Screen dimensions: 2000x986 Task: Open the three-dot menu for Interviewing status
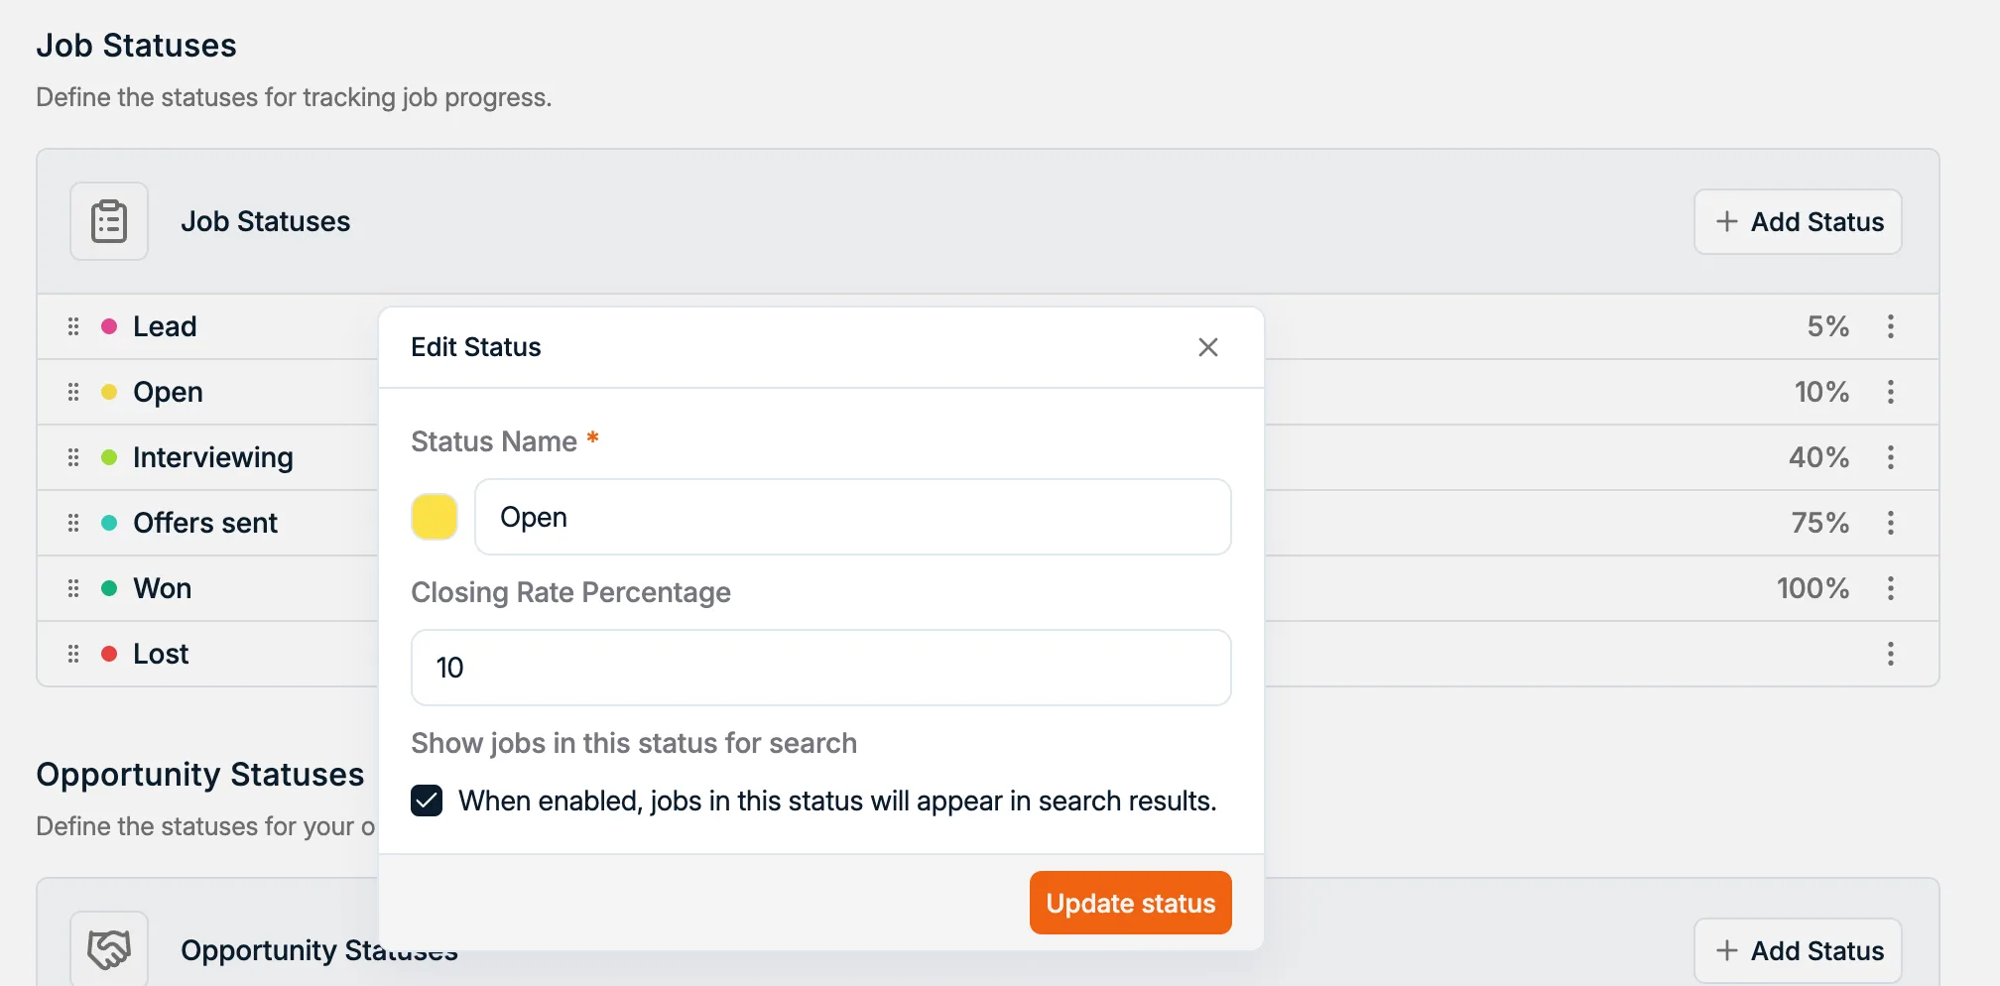[1891, 457]
